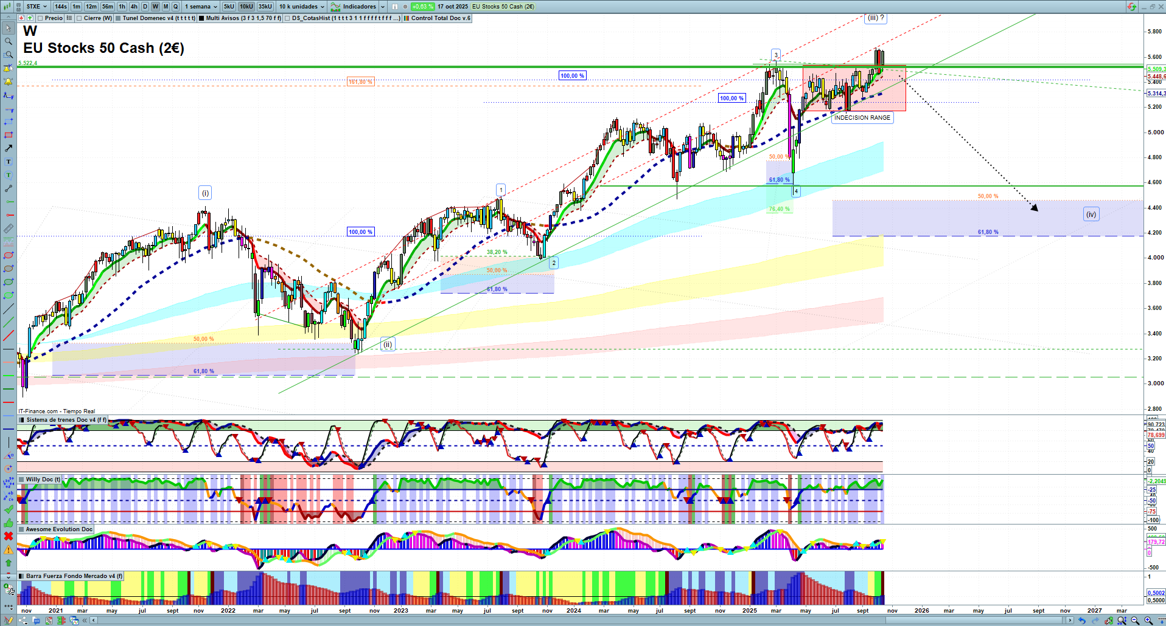The height and width of the screenshot is (626, 1166).
Task: Click the 10kU units button
Action: [x=246, y=7]
